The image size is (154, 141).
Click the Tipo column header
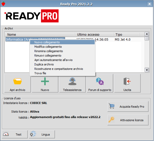[x=126, y=35]
